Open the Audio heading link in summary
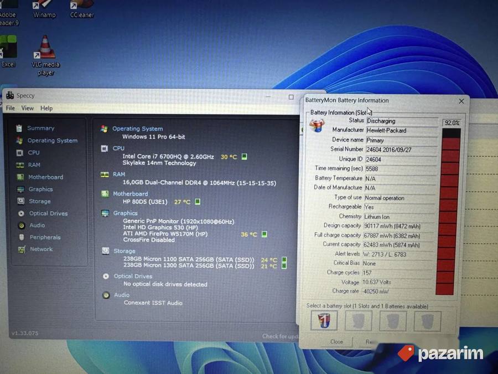 (x=122, y=295)
